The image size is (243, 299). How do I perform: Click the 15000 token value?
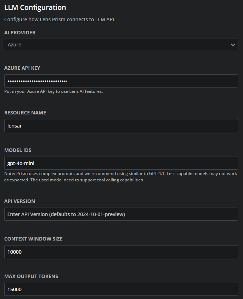14,289
